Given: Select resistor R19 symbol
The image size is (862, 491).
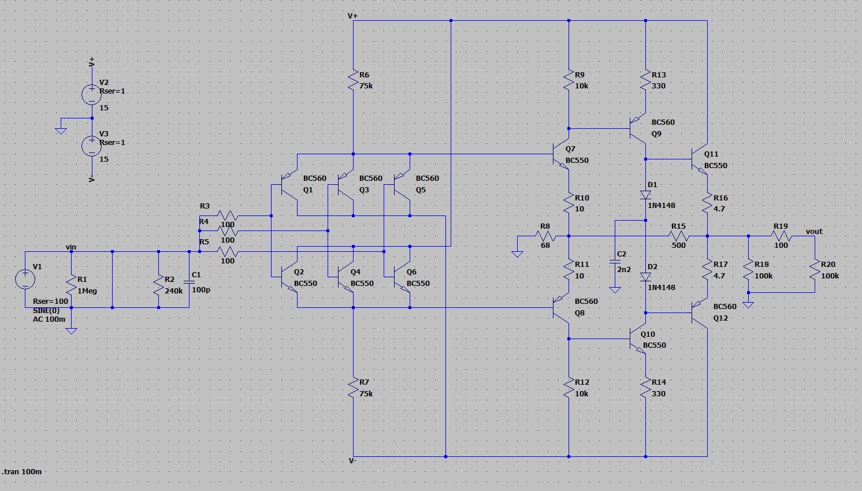Looking at the screenshot, I should click(x=781, y=236).
